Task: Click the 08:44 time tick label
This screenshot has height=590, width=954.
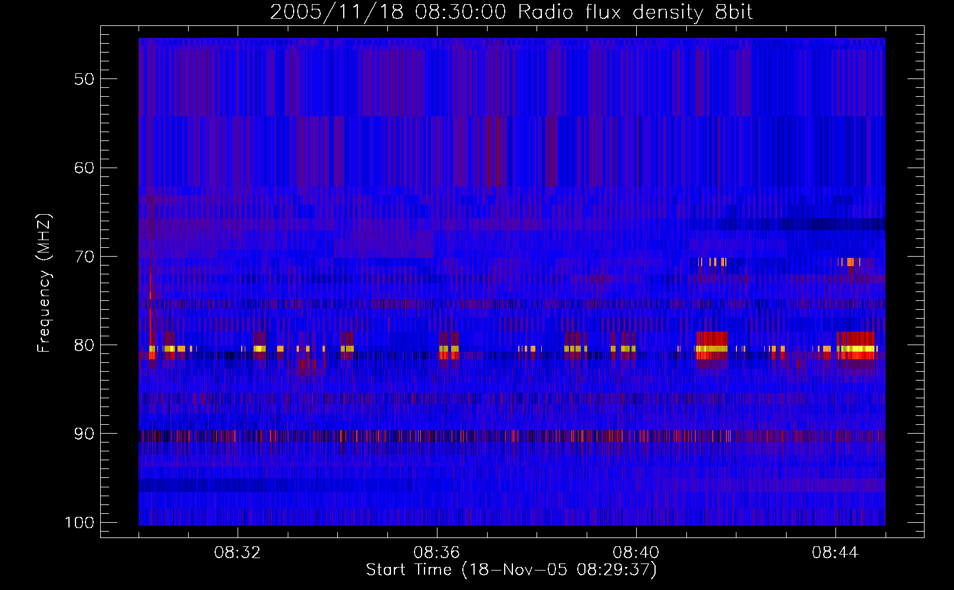Action: 835,553
